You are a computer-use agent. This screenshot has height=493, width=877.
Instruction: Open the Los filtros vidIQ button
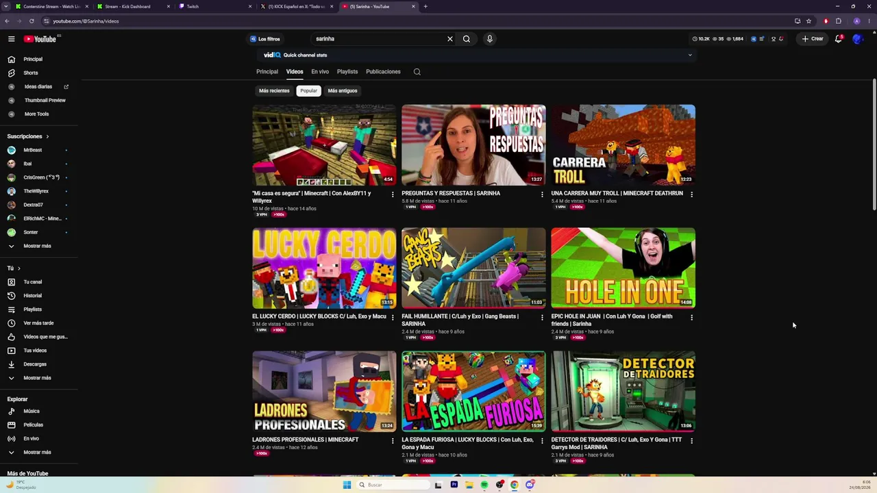(265, 39)
